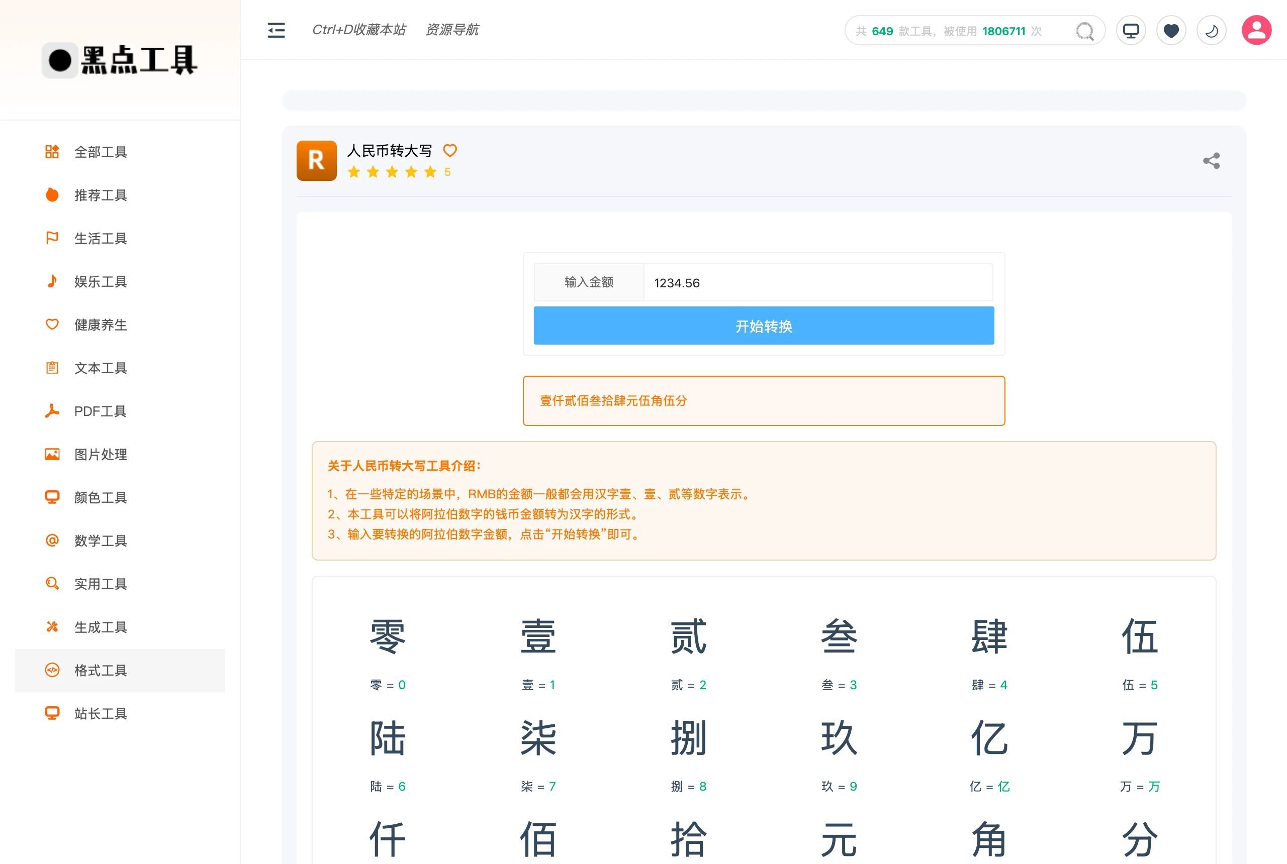Image resolution: width=1287 pixels, height=864 pixels.
Task: Click the large 万 character
Action: 1140,738
